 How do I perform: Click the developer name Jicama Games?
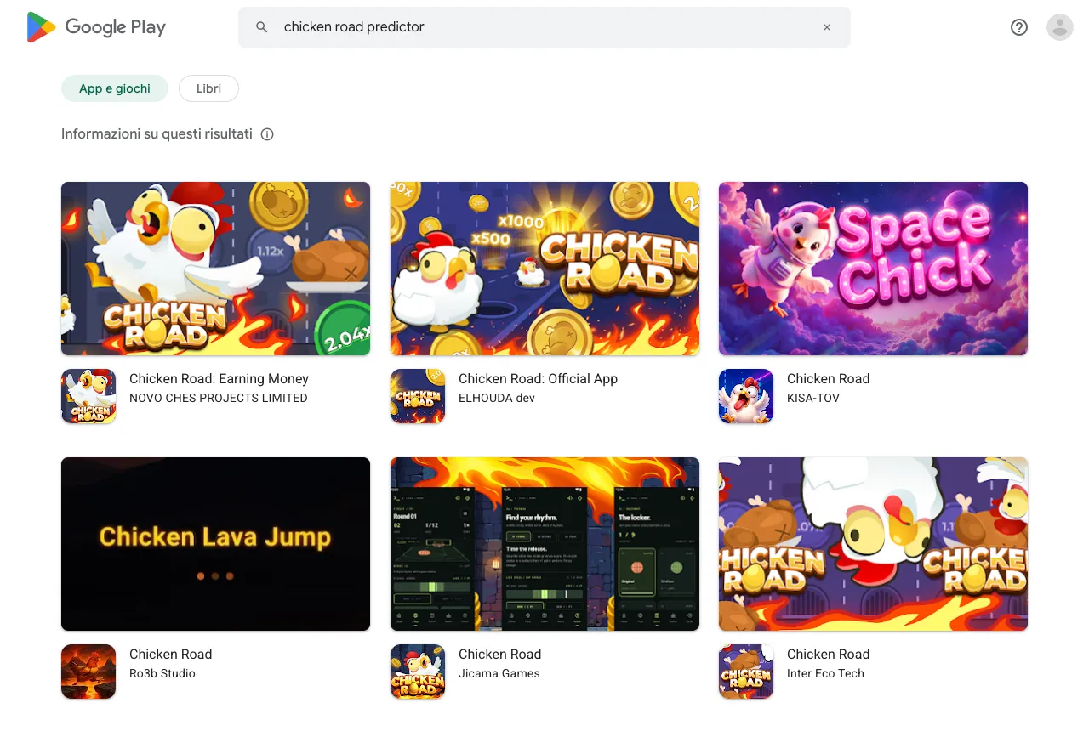(499, 673)
